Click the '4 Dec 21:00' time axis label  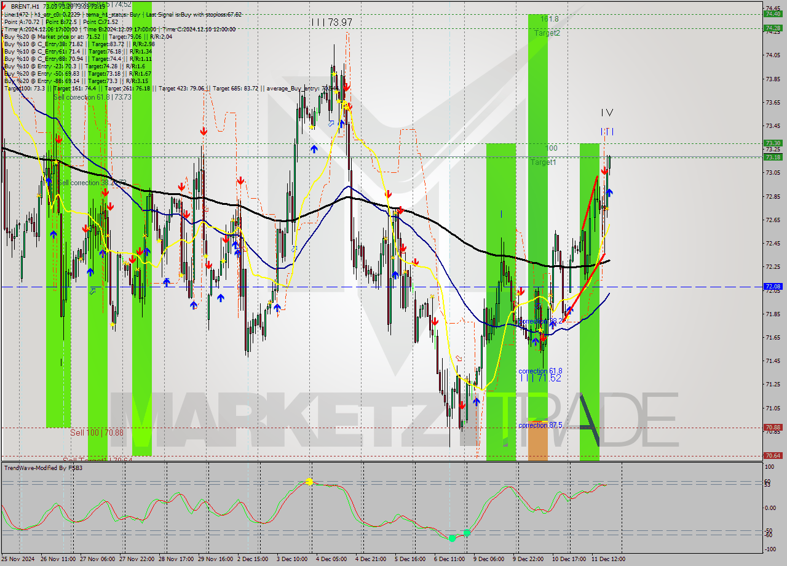[x=370, y=559]
